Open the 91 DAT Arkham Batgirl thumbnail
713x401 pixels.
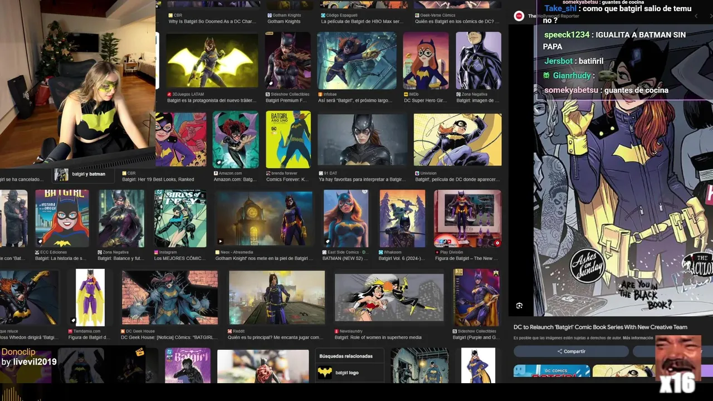click(x=362, y=140)
